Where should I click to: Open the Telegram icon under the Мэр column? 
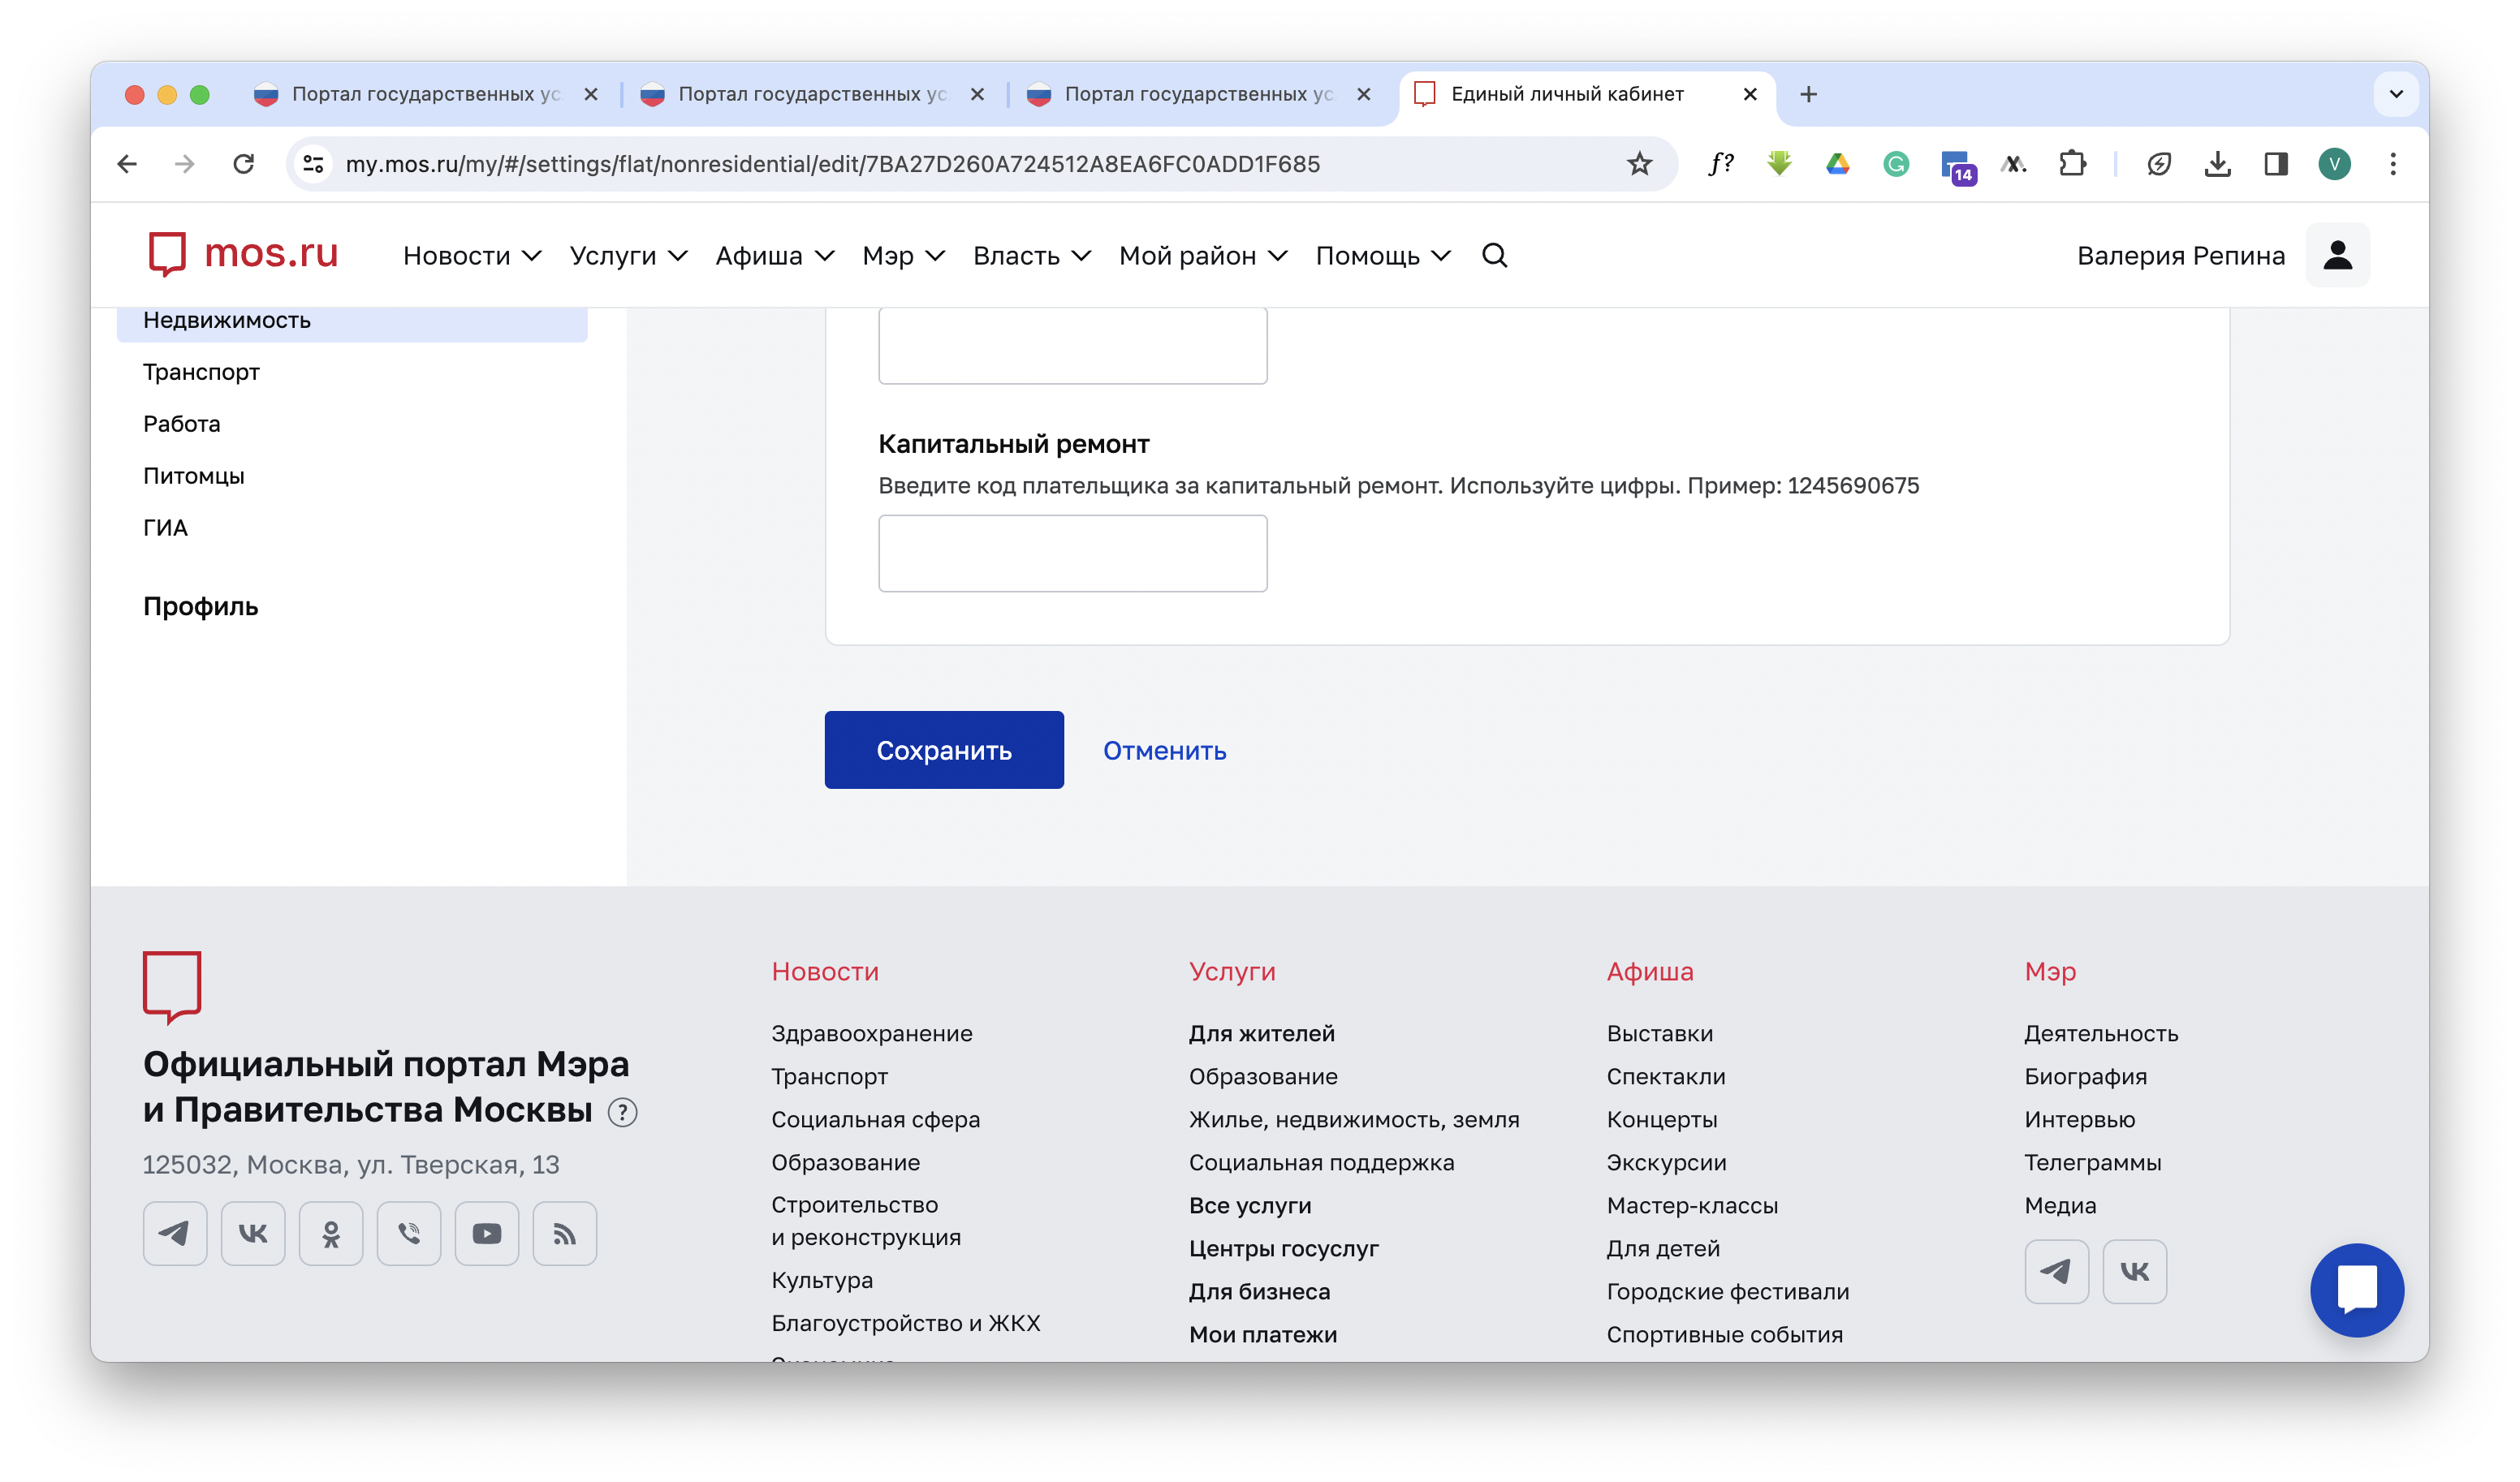click(x=2056, y=1271)
